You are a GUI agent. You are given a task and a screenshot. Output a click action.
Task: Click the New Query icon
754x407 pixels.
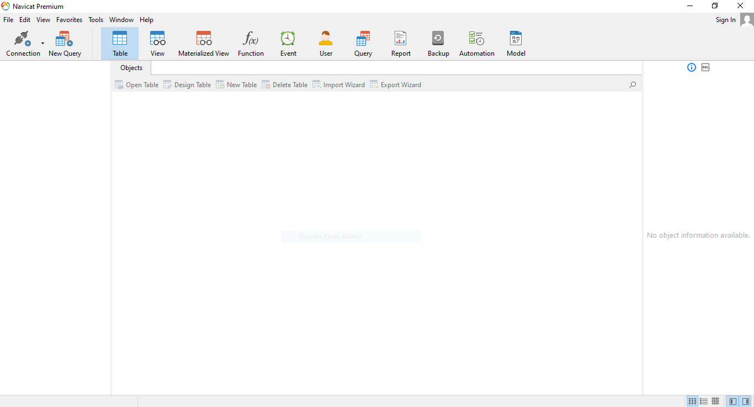tap(65, 44)
